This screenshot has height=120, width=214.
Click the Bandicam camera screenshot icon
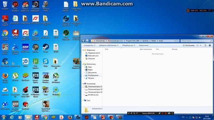click(169, 113)
